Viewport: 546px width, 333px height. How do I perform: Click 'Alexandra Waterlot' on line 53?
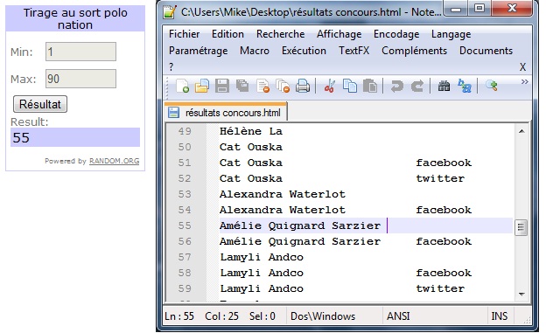tap(283, 194)
